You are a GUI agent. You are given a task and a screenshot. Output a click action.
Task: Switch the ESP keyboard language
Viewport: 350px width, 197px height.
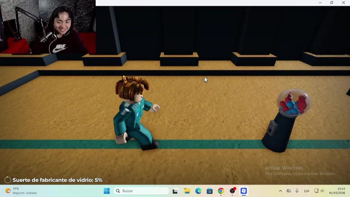(x=307, y=191)
